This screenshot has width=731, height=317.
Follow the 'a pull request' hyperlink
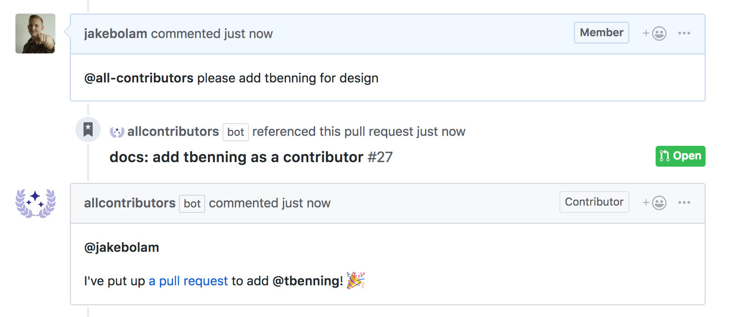point(188,281)
